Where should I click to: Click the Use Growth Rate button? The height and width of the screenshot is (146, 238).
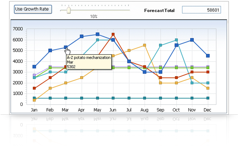[33, 9]
